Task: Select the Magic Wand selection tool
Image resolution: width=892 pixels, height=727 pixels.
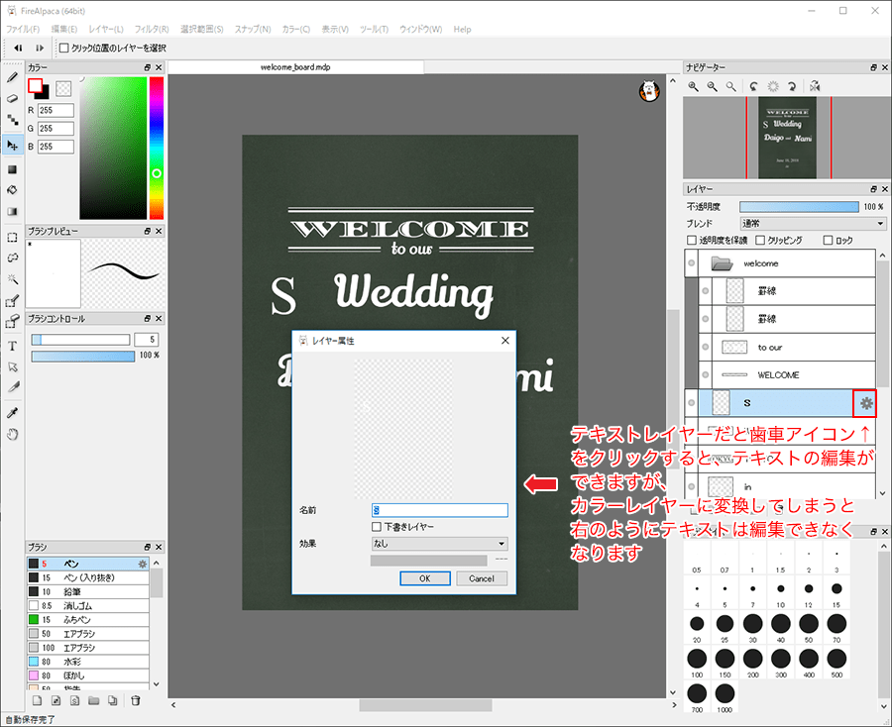Action: coord(12,280)
